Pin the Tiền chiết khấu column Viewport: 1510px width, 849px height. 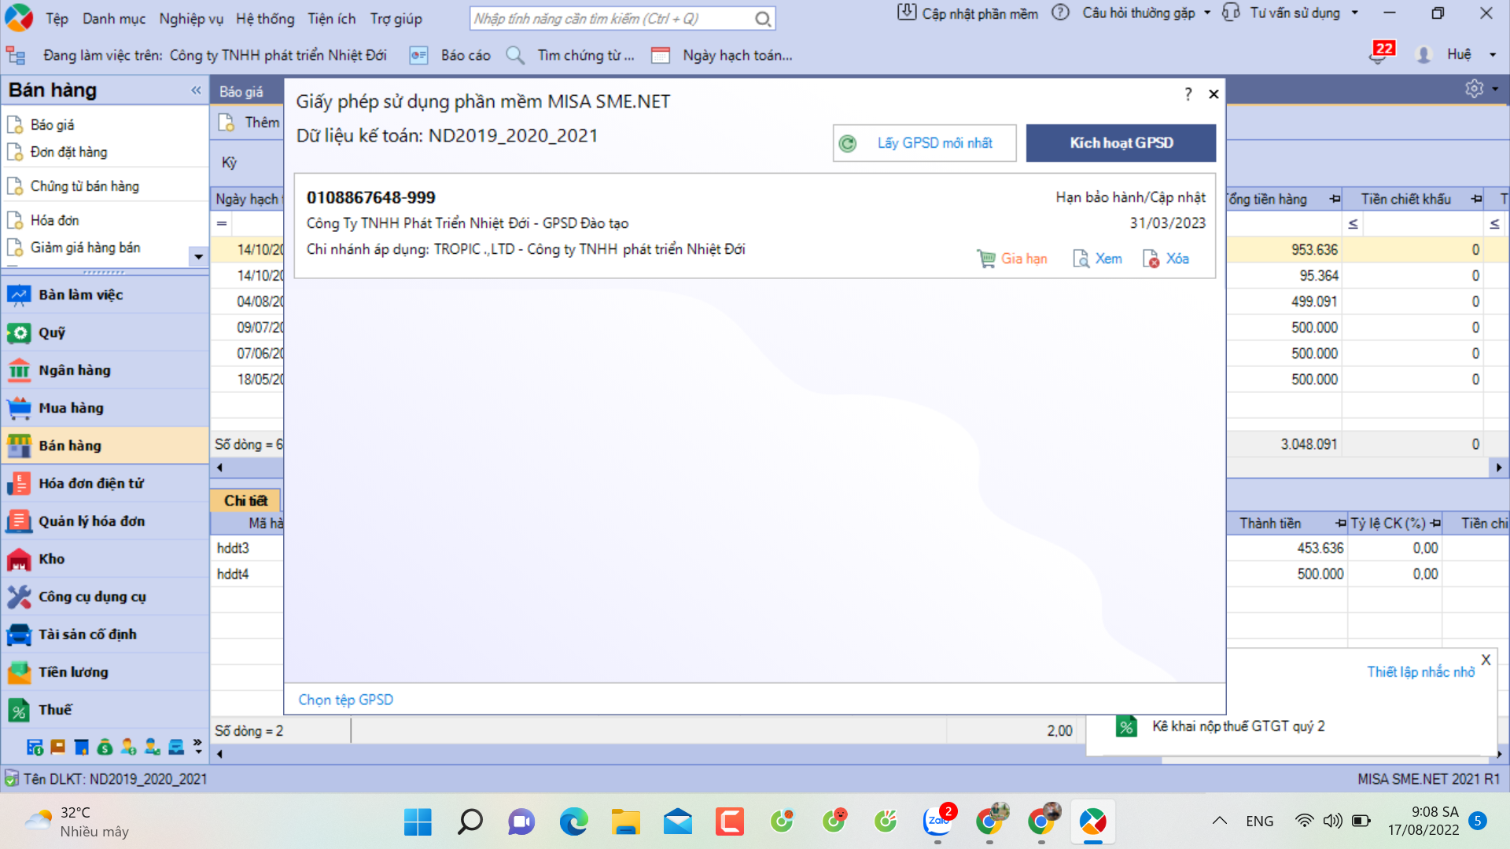1476,199
